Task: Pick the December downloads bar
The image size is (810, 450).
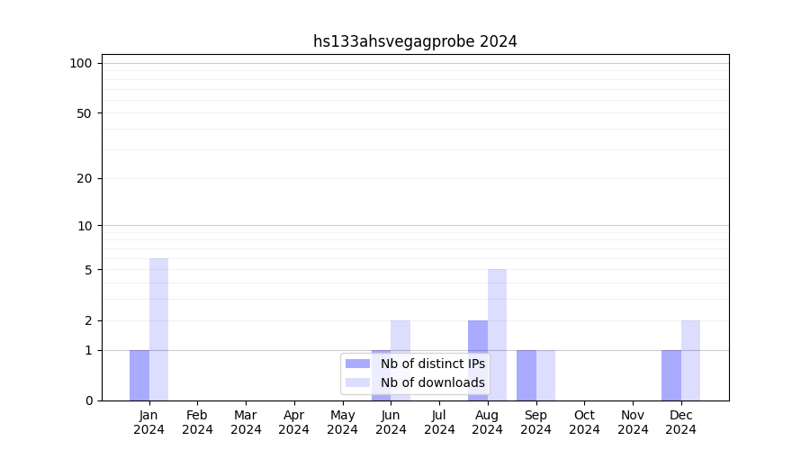Action: (690, 360)
